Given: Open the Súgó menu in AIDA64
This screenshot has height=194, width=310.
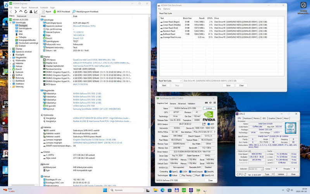Looking at the screenshot, I should coord(52,7).
